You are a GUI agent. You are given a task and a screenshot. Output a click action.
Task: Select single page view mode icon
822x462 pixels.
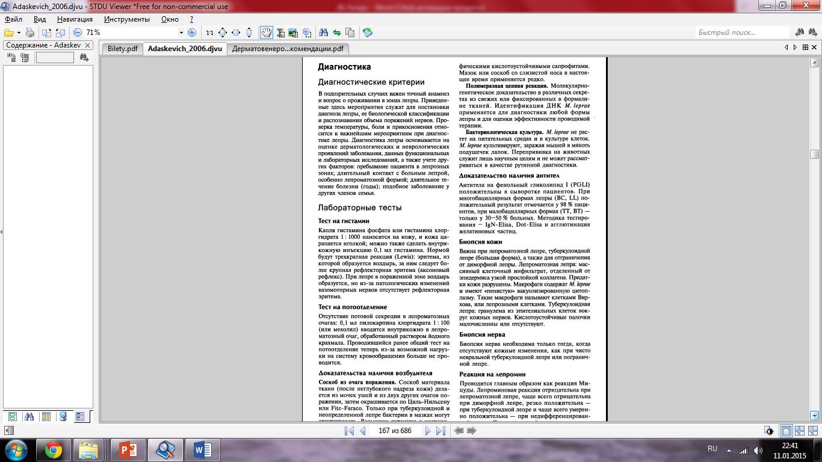786,431
